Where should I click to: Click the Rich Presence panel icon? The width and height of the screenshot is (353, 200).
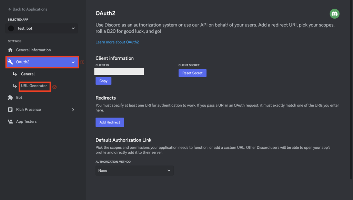pos(10,109)
